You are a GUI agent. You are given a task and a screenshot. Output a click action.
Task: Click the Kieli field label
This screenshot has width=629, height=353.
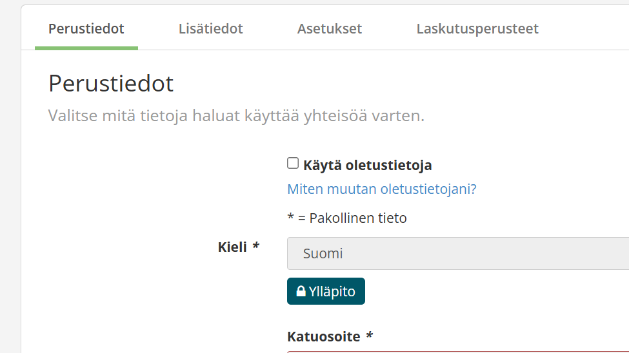click(x=232, y=247)
